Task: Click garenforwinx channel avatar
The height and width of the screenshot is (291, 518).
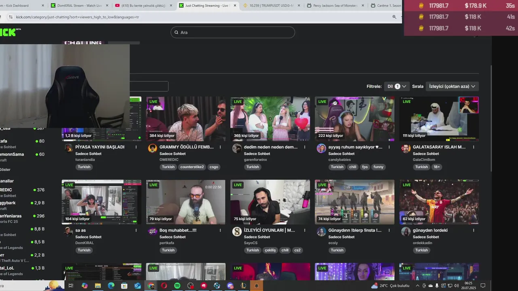Action: click(237, 148)
